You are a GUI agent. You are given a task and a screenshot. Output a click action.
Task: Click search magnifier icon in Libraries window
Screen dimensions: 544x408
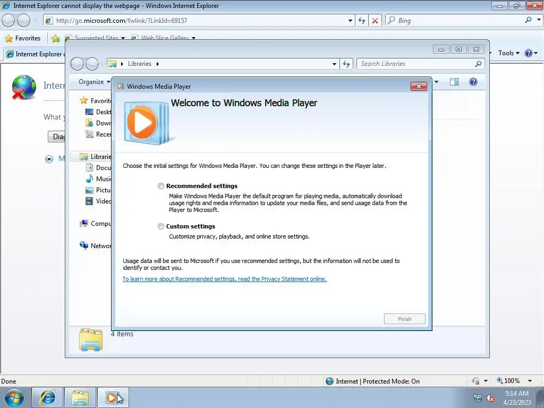click(478, 64)
